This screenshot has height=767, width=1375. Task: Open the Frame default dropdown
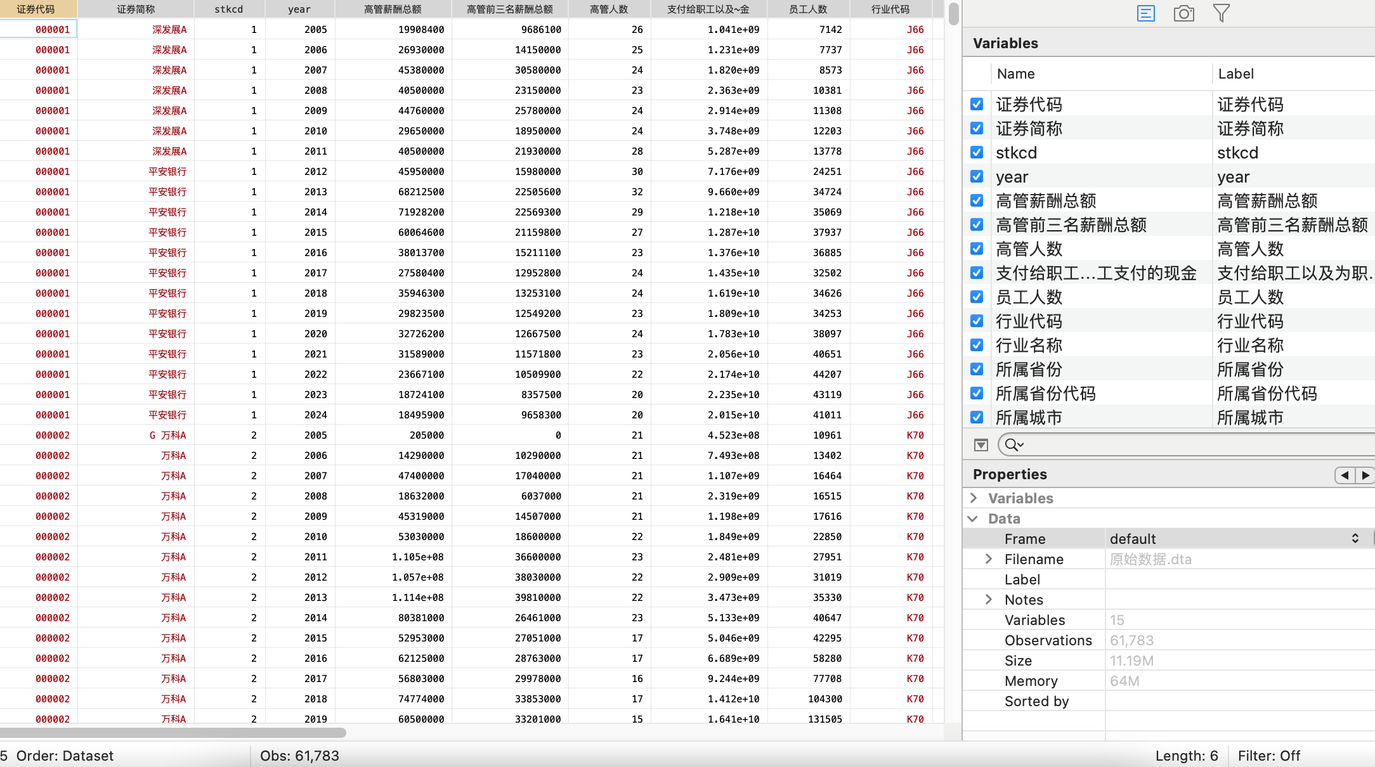[1355, 539]
